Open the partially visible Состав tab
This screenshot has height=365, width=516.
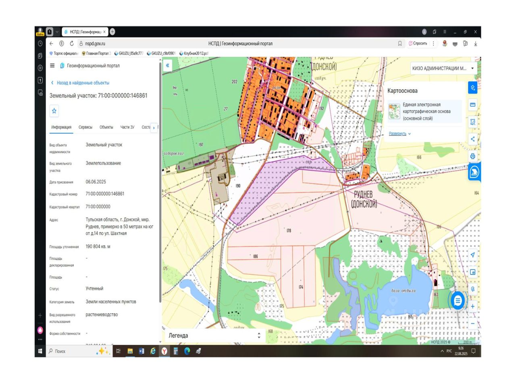pos(146,127)
